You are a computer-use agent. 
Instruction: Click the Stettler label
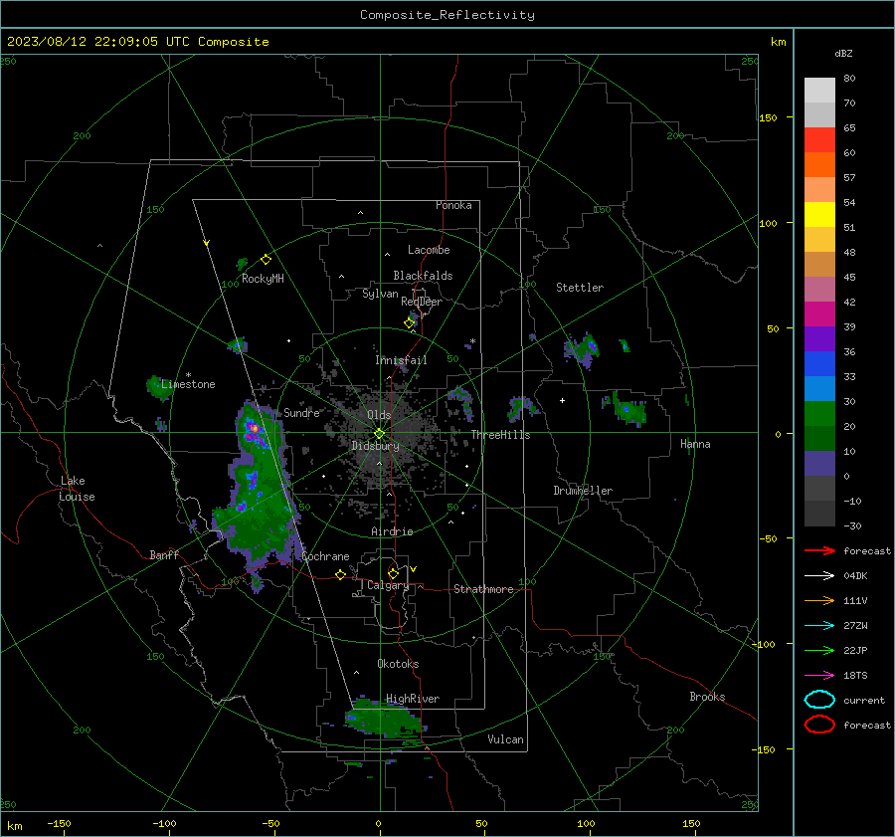(x=580, y=288)
